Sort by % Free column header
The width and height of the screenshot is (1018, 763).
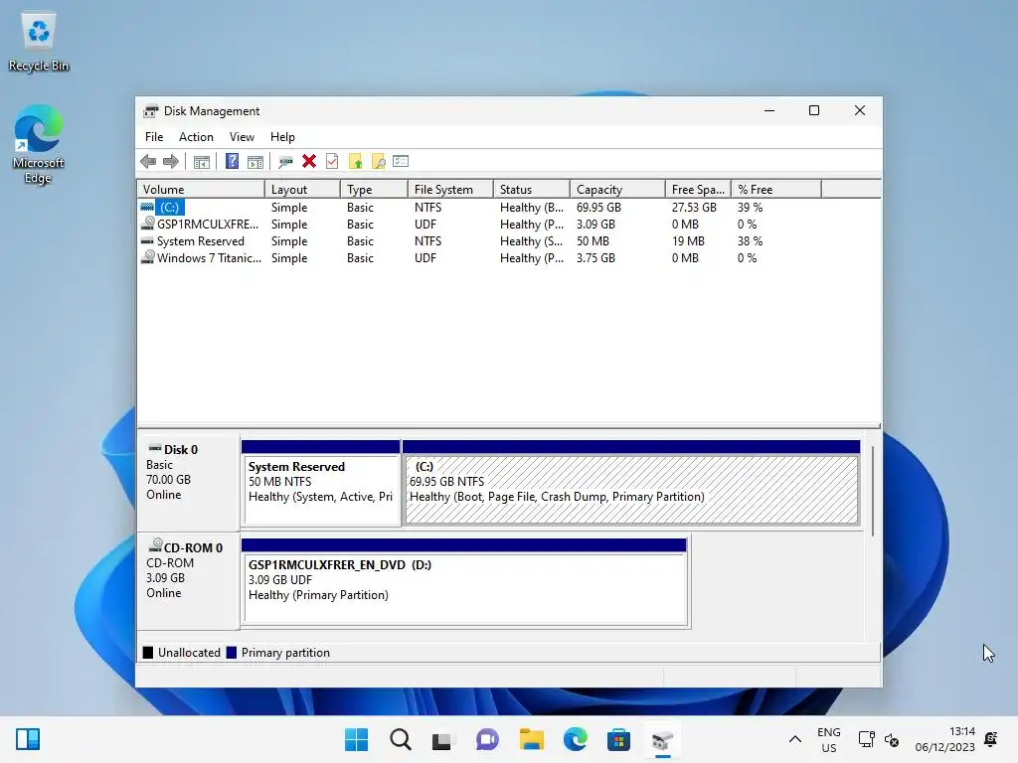pos(775,190)
